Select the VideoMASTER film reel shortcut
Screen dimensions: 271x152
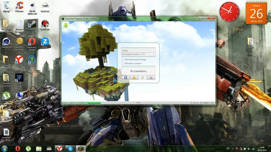point(19,43)
